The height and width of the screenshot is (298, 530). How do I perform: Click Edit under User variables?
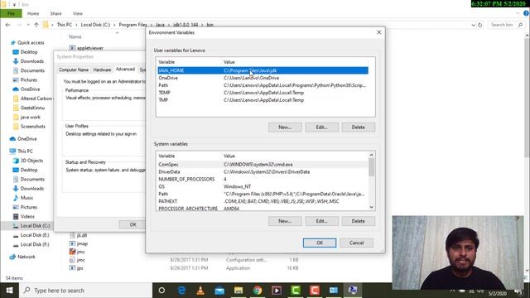pos(321,127)
